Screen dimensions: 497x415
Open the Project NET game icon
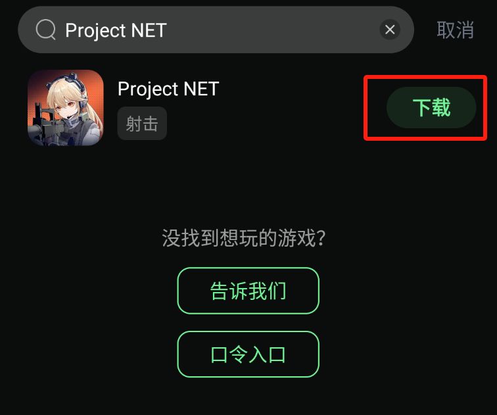66,108
